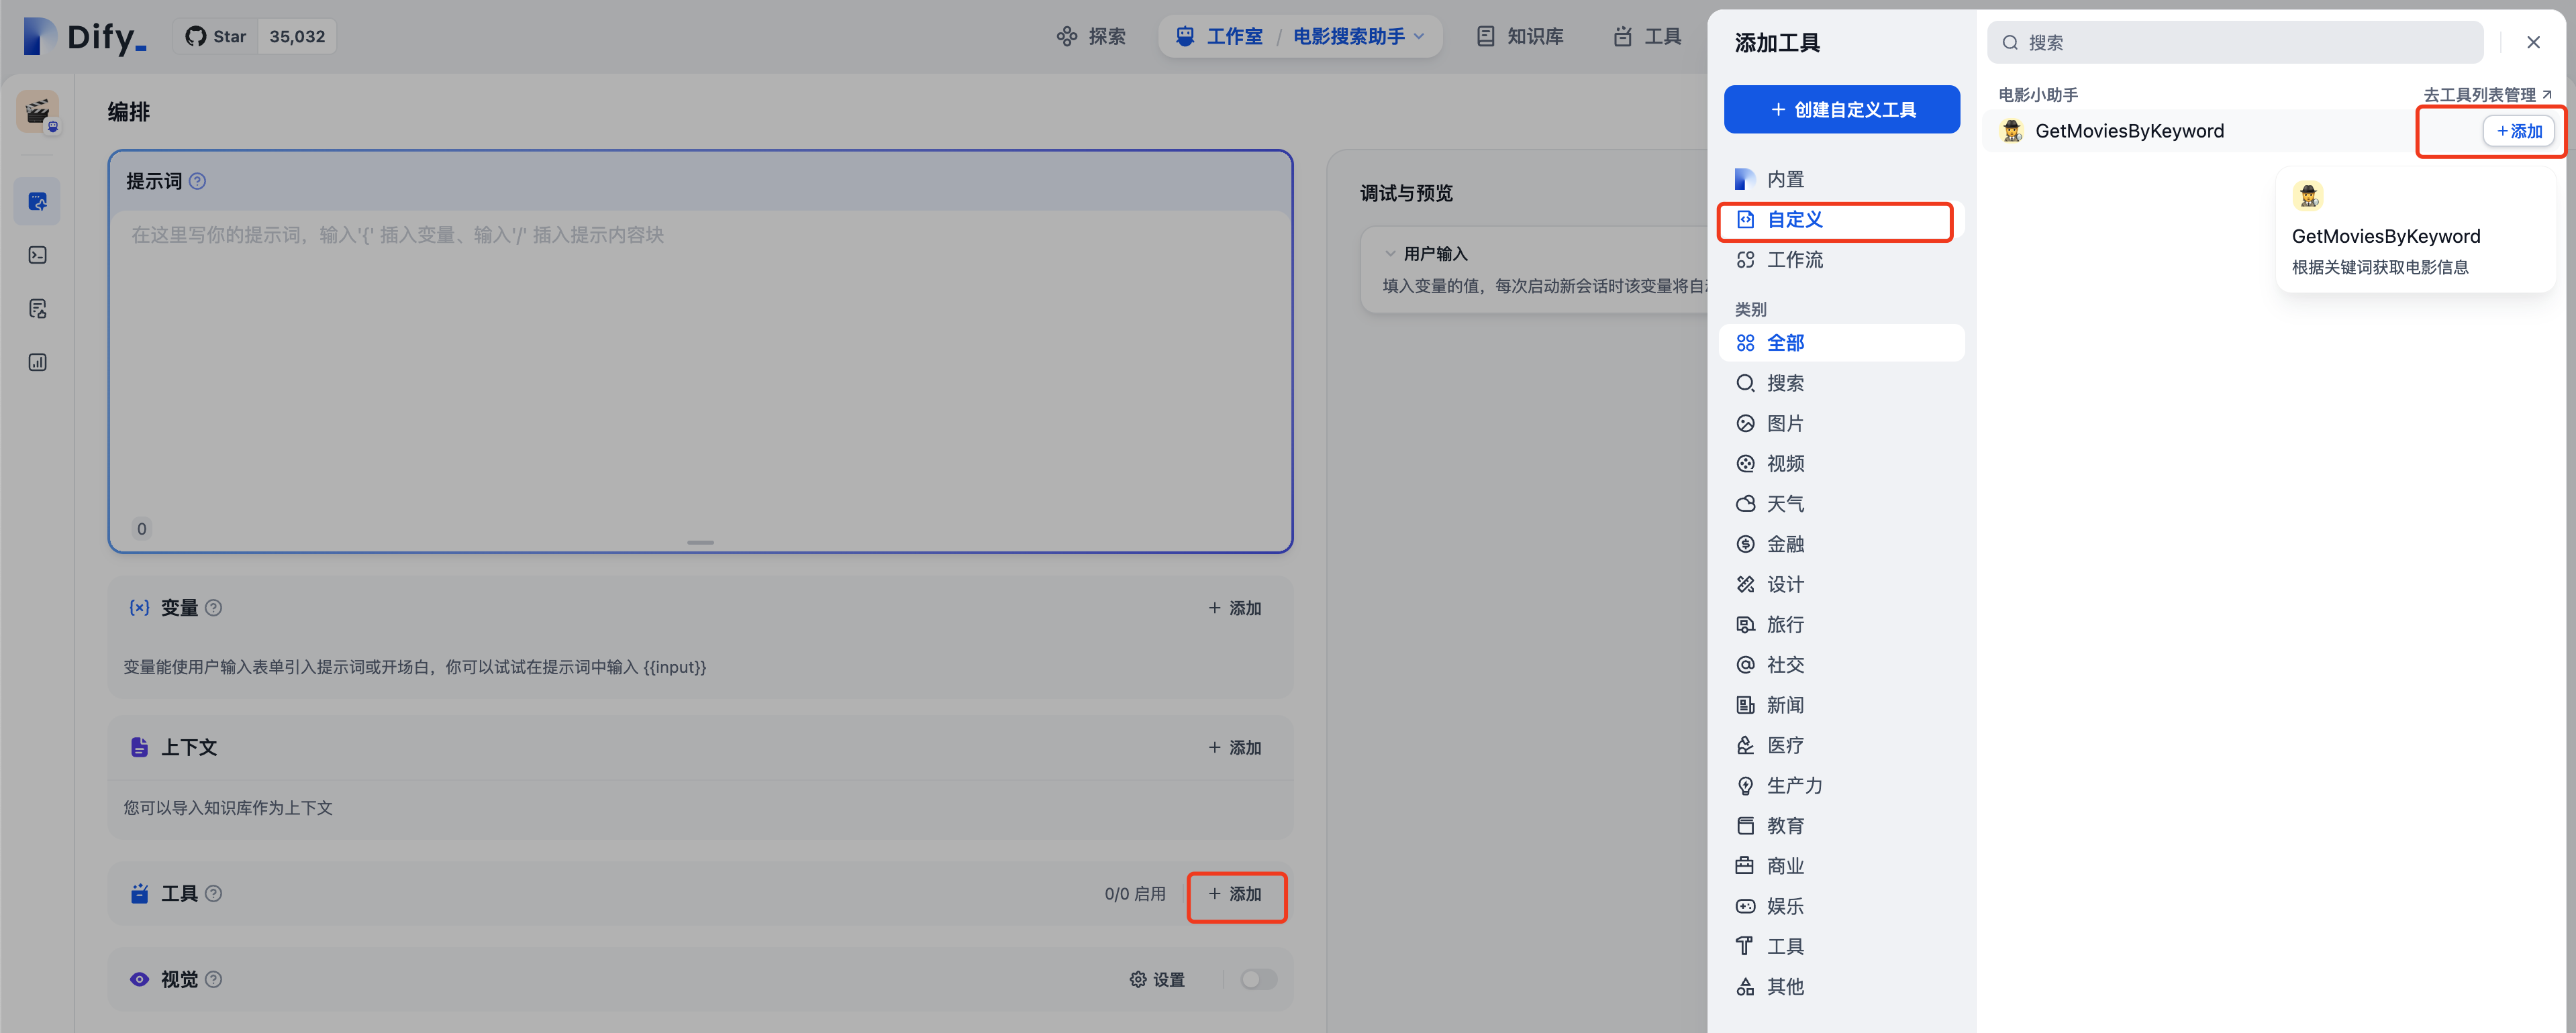
Task: Click the GetMoviesByKeyword tool avatar icon
Action: (2012, 131)
